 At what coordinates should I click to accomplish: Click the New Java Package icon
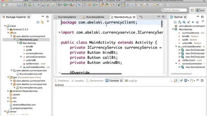pyautogui.click(x=90, y=5)
